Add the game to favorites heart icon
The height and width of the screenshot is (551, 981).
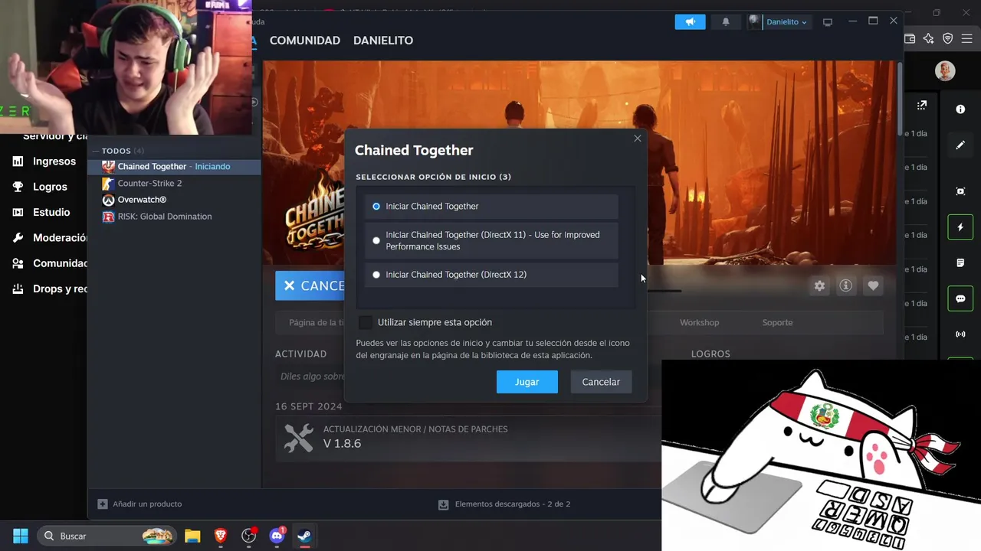(x=873, y=285)
